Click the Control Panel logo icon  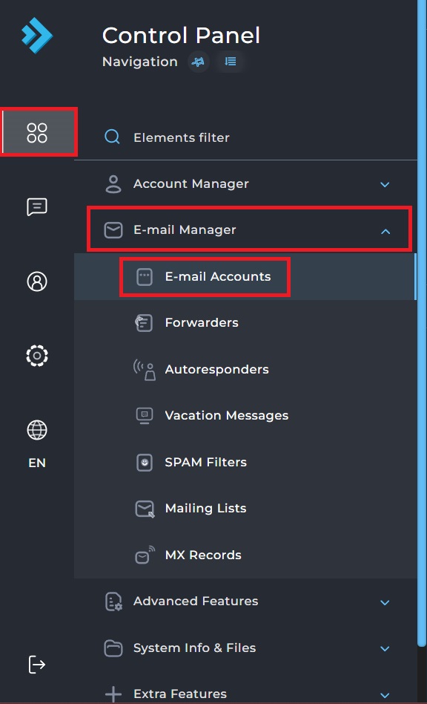tap(37, 35)
